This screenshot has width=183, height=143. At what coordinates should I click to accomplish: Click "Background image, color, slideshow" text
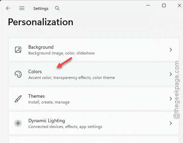pyautogui.click(x=61, y=53)
